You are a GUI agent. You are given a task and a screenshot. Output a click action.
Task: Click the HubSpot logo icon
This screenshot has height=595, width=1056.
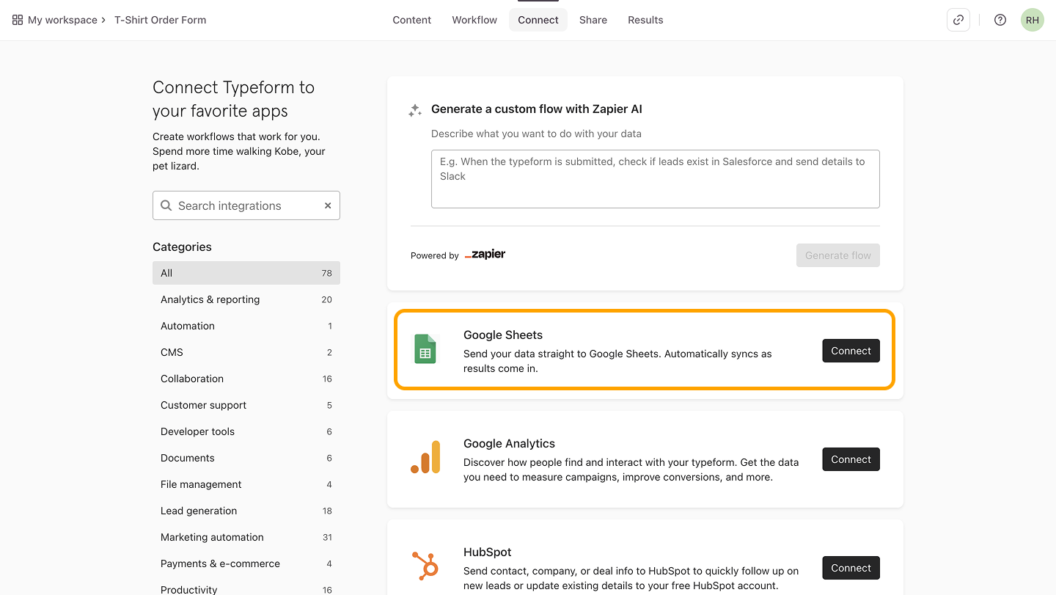pyautogui.click(x=425, y=566)
